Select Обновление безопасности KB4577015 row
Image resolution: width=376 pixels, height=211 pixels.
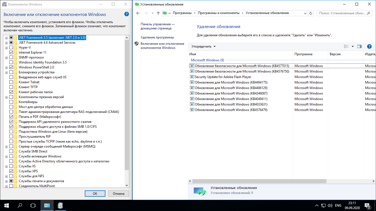(282, 66)
